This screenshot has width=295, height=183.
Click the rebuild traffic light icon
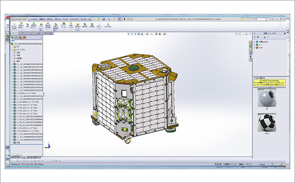click(x=124, y=19)
